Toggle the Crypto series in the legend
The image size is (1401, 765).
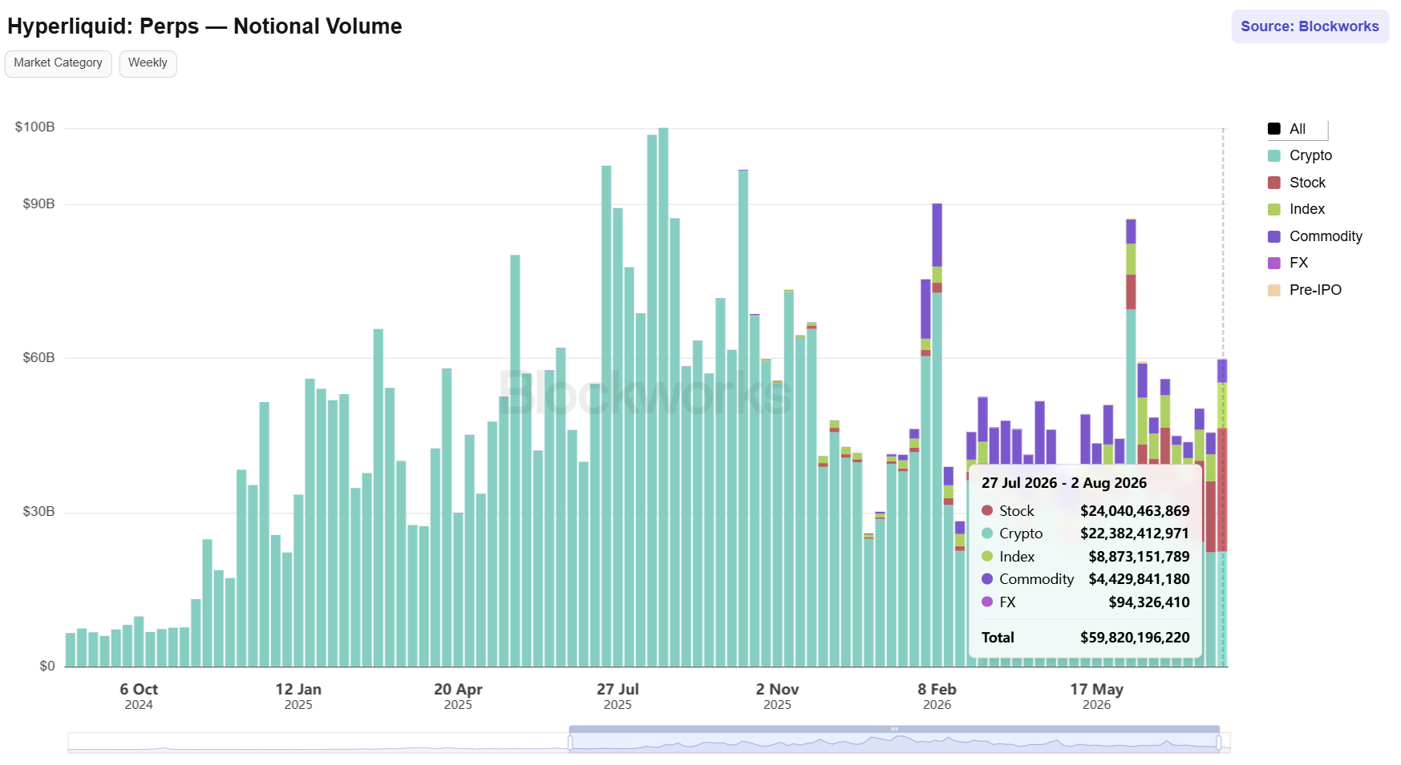1299,155
